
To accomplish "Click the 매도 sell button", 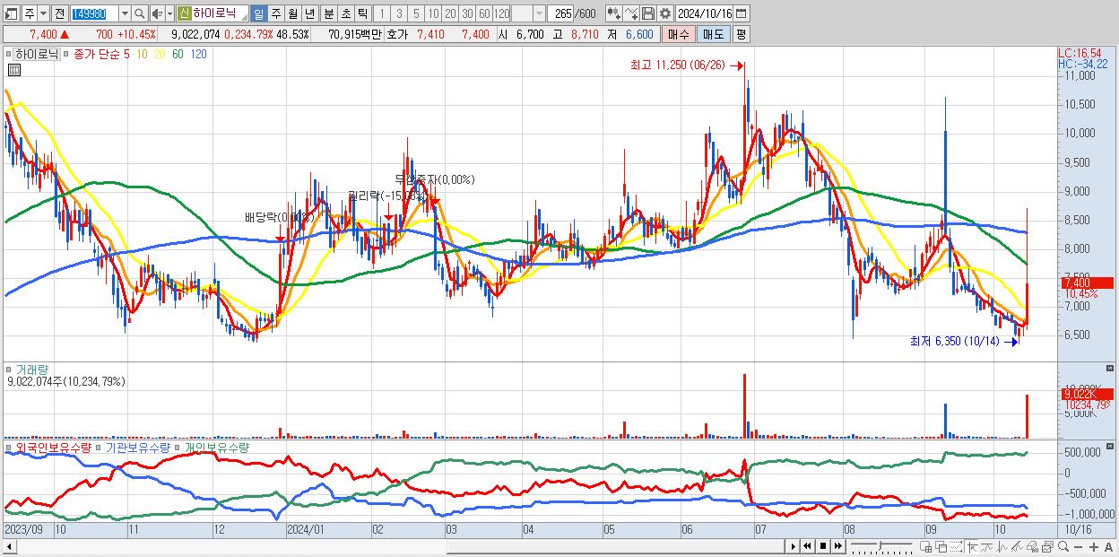I will click(713, 34).
